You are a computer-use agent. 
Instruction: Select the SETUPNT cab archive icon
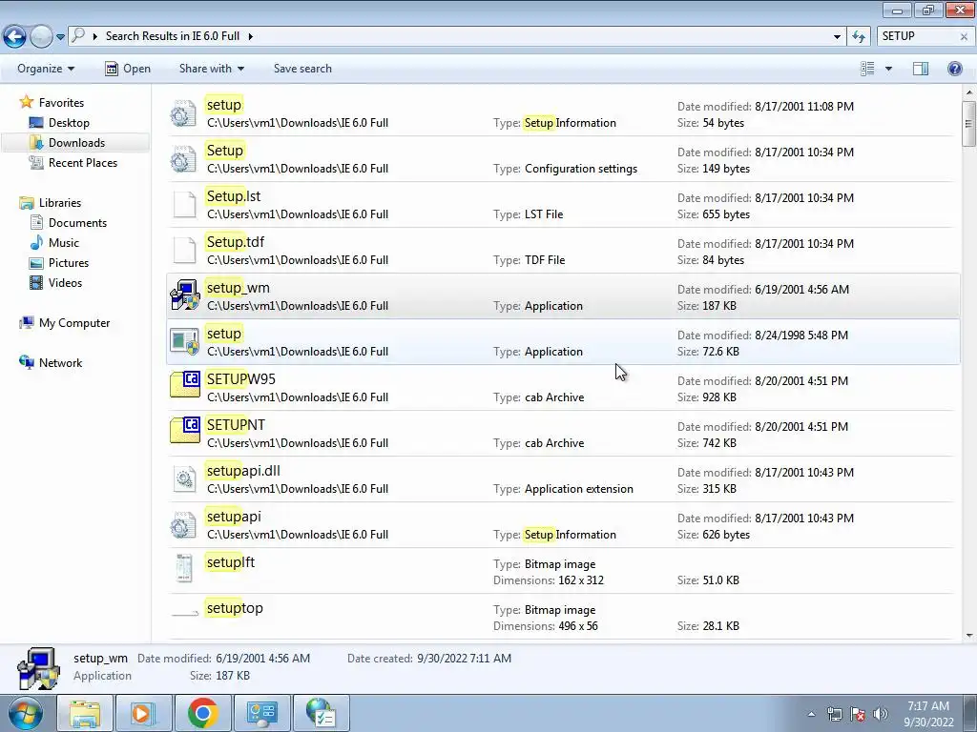tap(184, 430)
